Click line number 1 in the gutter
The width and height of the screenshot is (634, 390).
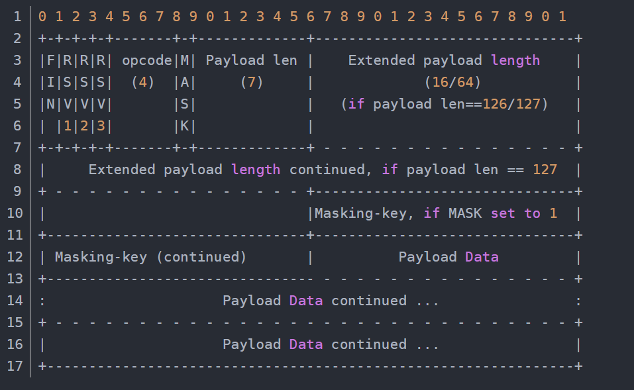click(17, 17)
